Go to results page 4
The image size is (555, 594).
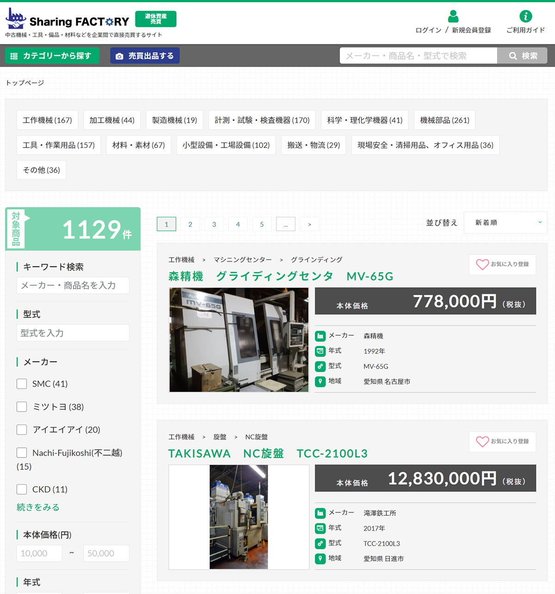click(238, 224)
